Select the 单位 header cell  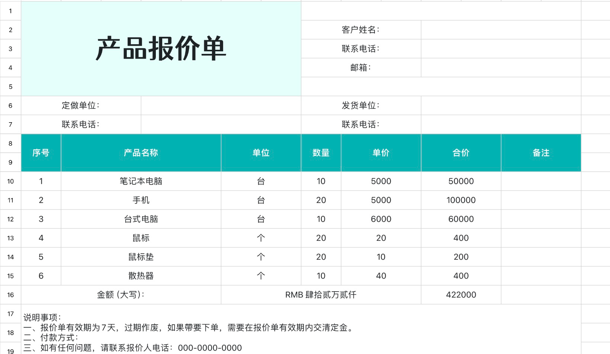click(x=261, y=153)
